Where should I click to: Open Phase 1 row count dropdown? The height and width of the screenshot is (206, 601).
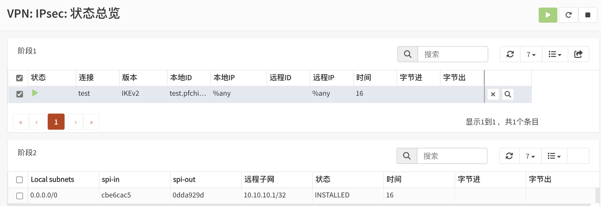pos(531,54)
